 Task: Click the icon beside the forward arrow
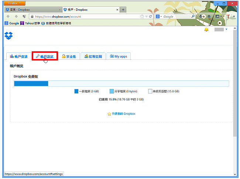[24, 16]
